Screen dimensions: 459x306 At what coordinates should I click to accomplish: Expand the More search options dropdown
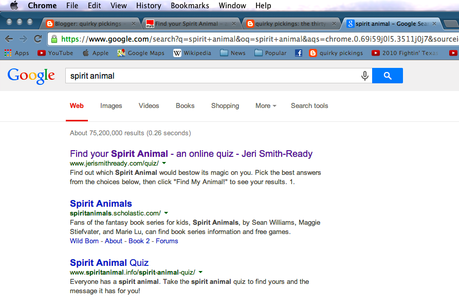point(266,106)
